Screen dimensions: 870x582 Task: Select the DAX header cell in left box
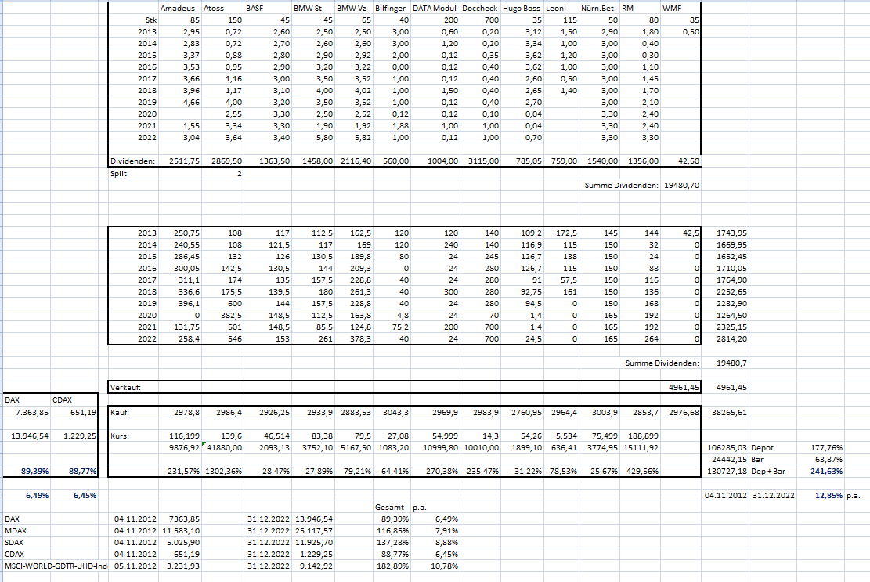[27, 399]
